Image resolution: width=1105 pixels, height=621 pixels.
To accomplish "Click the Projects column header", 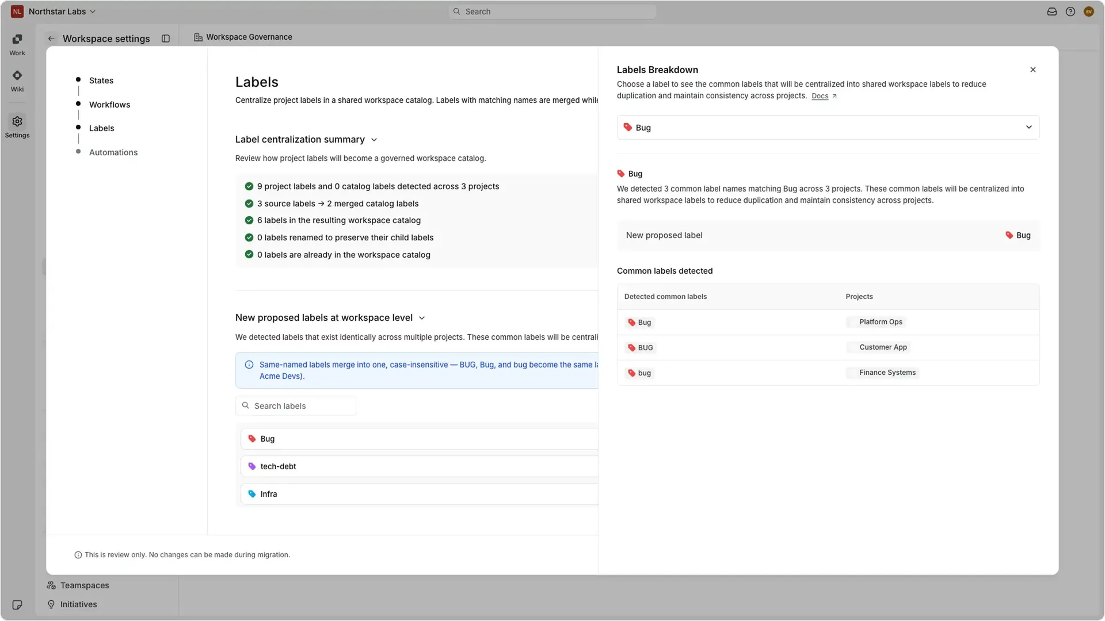I will tap(859, 297).
